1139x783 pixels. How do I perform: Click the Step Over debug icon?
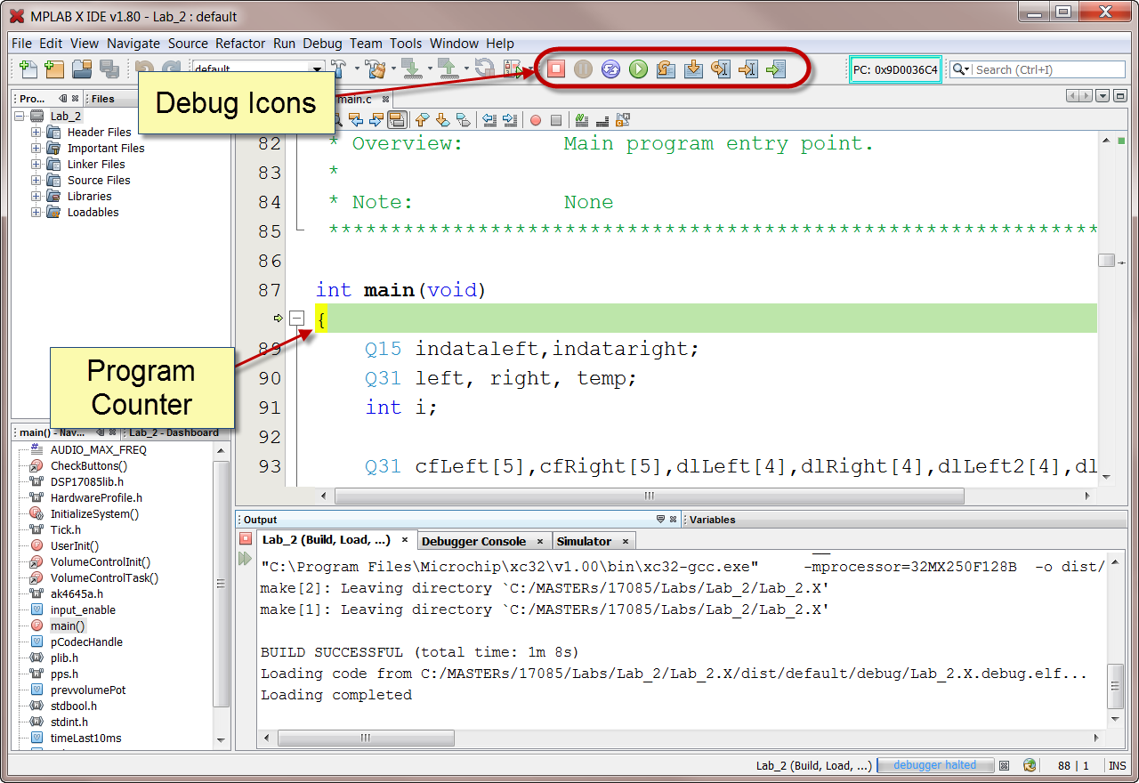tap(666, 69)
